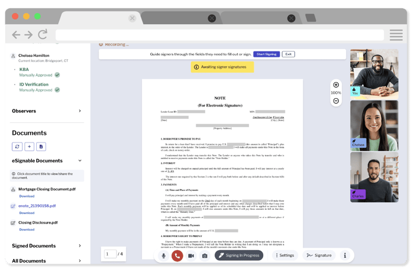Refresh the Documents list
414x272 pixels.
coord(17,147)
